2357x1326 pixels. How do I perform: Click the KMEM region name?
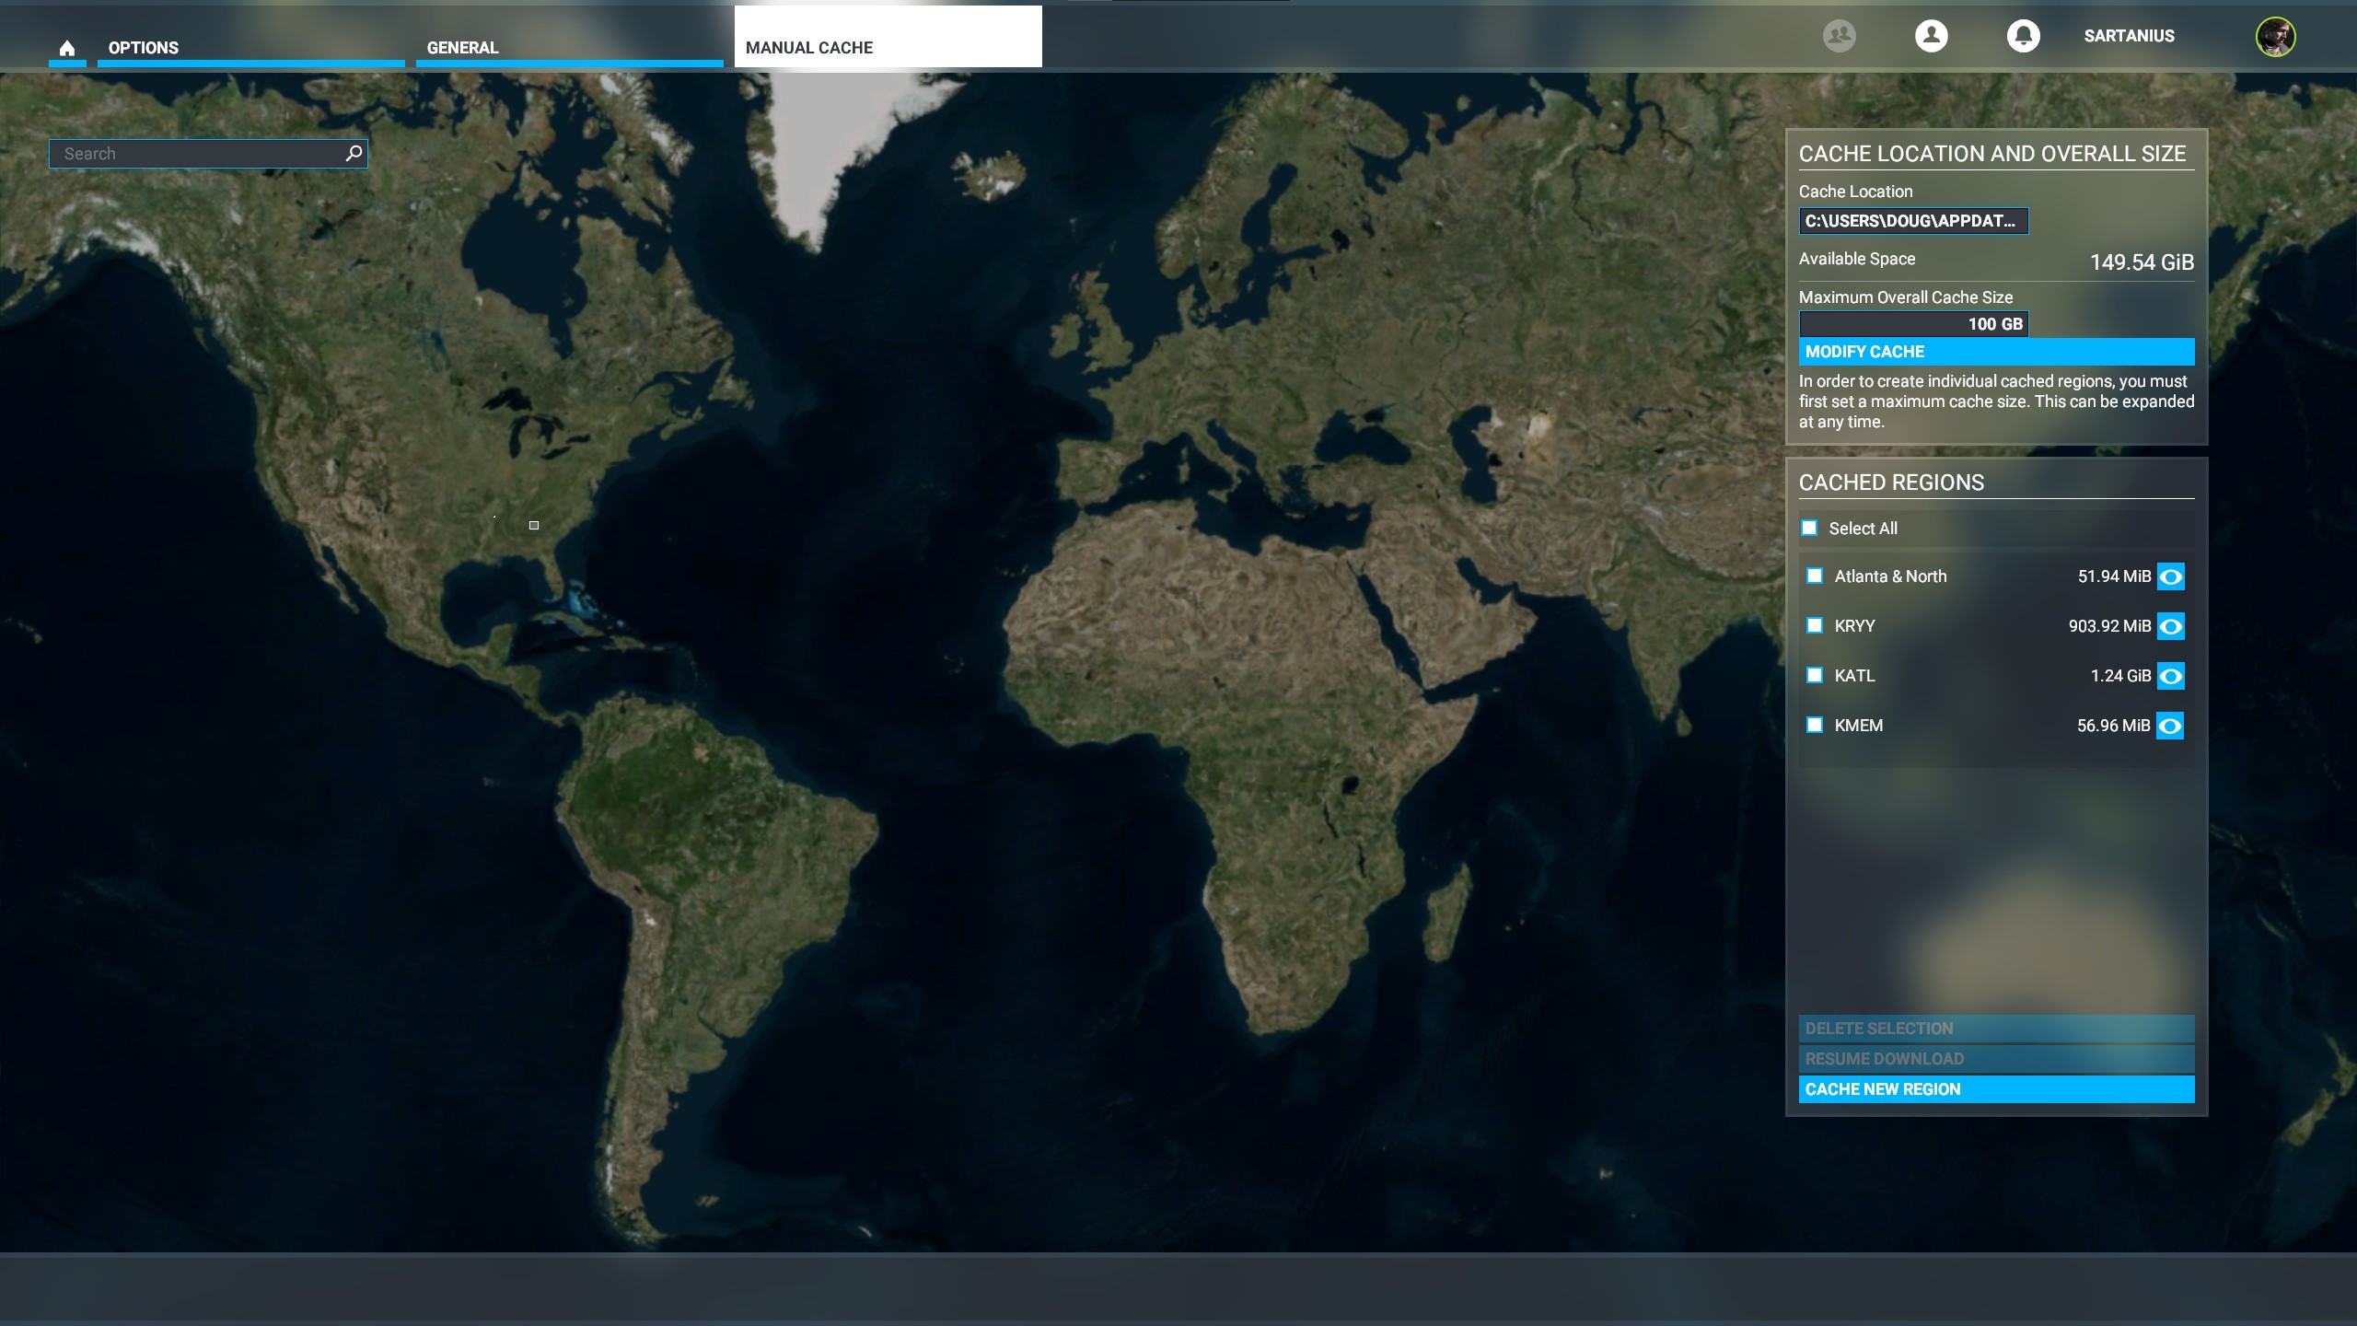(x=1858, y=726)
